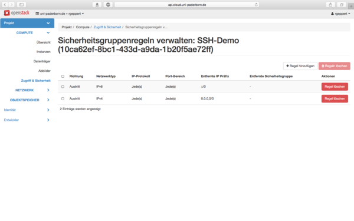Screen dimensions: 354x221
Task: Open the uni-paderborn.de project dropdown
Action: [60, 14]
